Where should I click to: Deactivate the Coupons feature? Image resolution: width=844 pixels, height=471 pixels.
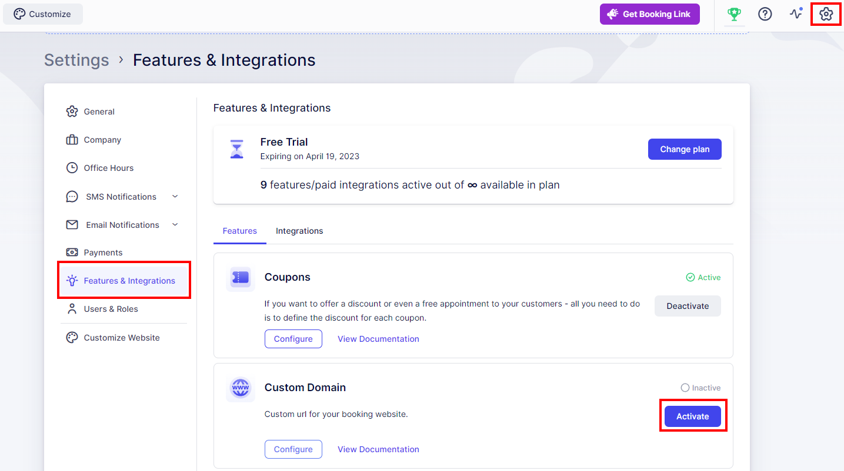[x=688, y=306]
